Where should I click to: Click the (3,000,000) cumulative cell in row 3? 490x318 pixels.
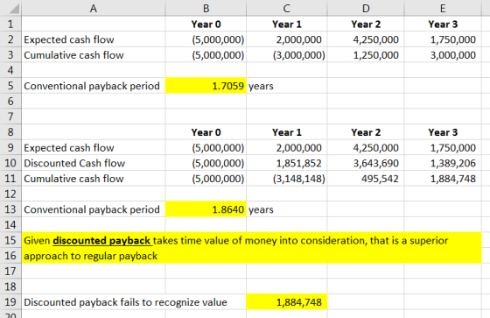pos(287,55)
